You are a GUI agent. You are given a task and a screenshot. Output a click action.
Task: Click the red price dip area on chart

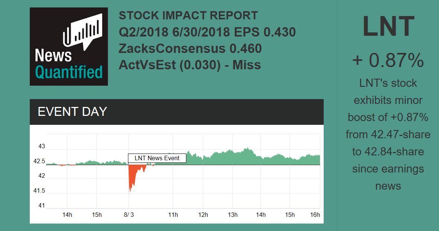(133, 176)
